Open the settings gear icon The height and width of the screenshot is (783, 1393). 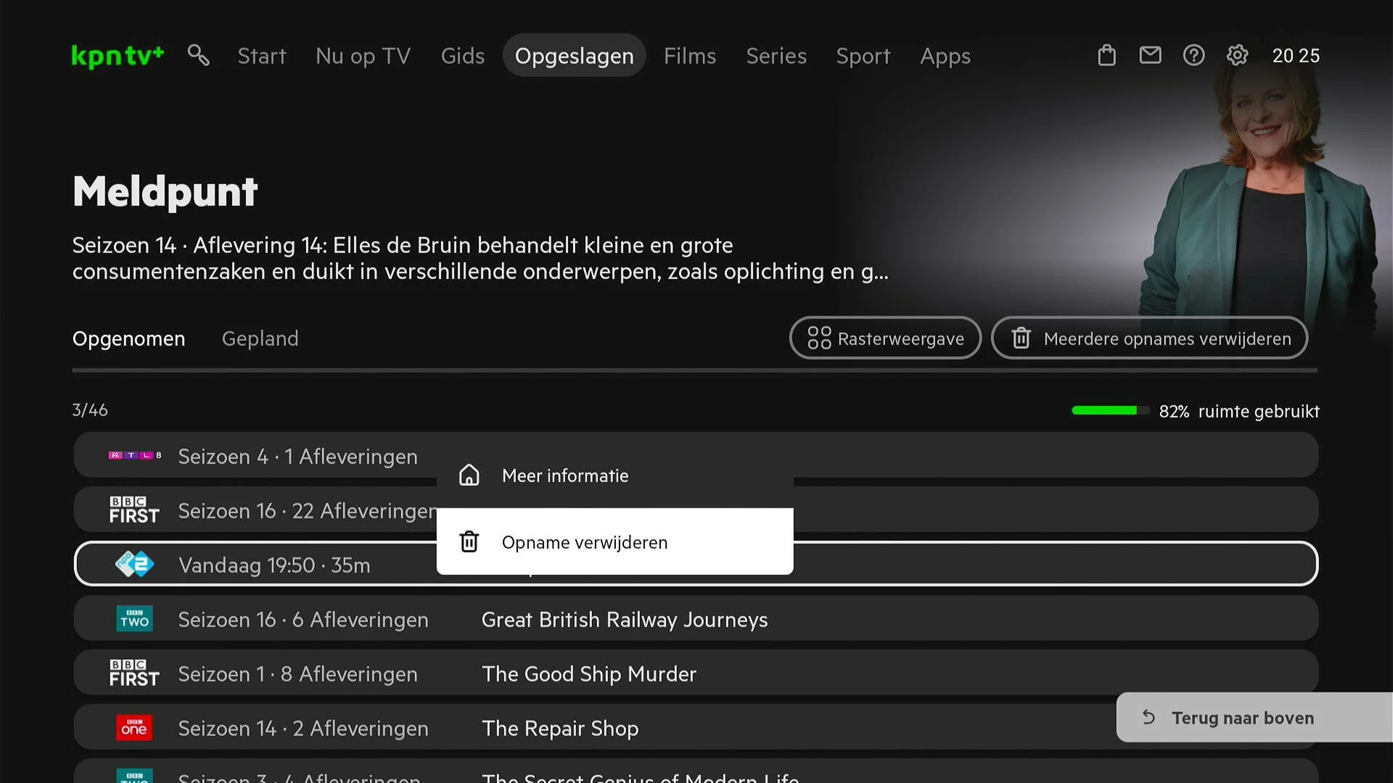click(x=1237, y=55)
